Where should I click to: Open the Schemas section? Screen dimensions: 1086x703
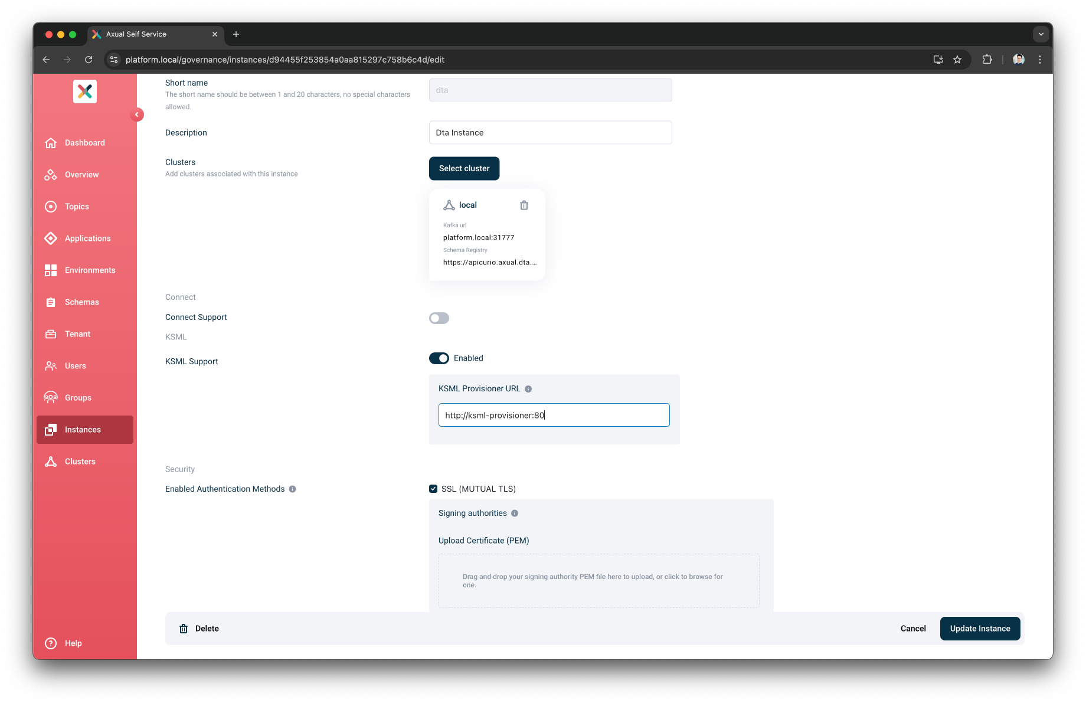point(85,302)
